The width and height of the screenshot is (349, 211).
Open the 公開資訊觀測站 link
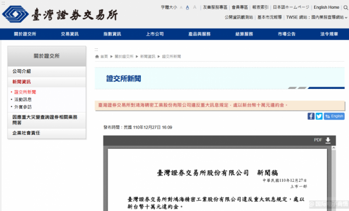pos(238,17)
